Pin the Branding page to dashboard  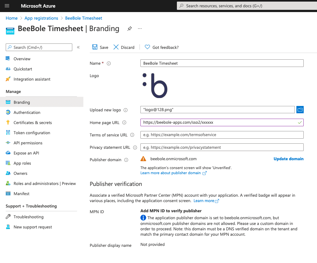tap(129, 29)
